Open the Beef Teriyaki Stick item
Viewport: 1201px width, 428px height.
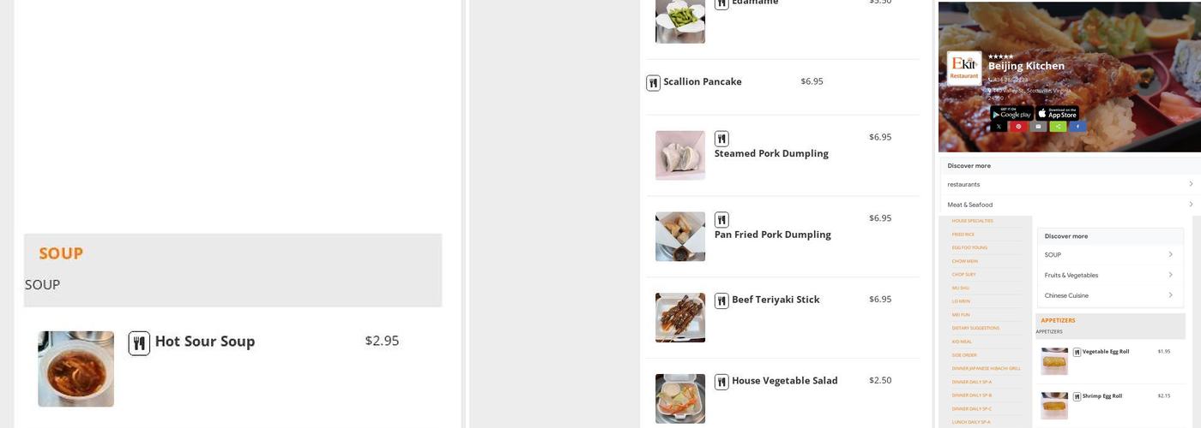[x=776, y=300]
